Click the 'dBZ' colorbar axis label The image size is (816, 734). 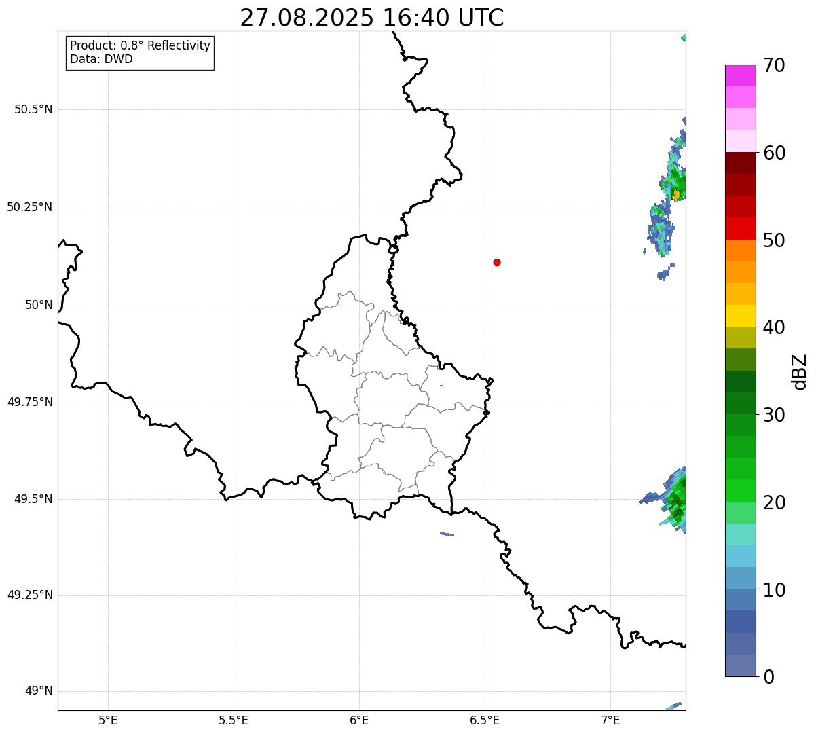click(x=800, y=371)
